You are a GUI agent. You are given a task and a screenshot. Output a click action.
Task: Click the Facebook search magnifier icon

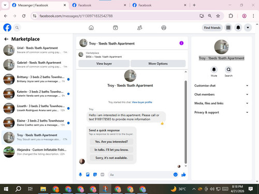point(17,27)
